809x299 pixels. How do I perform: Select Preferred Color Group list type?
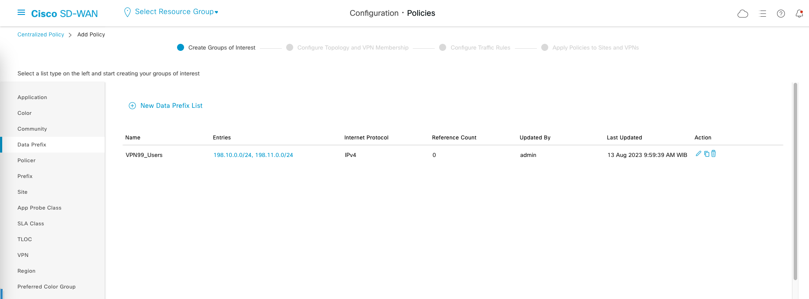coord(46,287)
